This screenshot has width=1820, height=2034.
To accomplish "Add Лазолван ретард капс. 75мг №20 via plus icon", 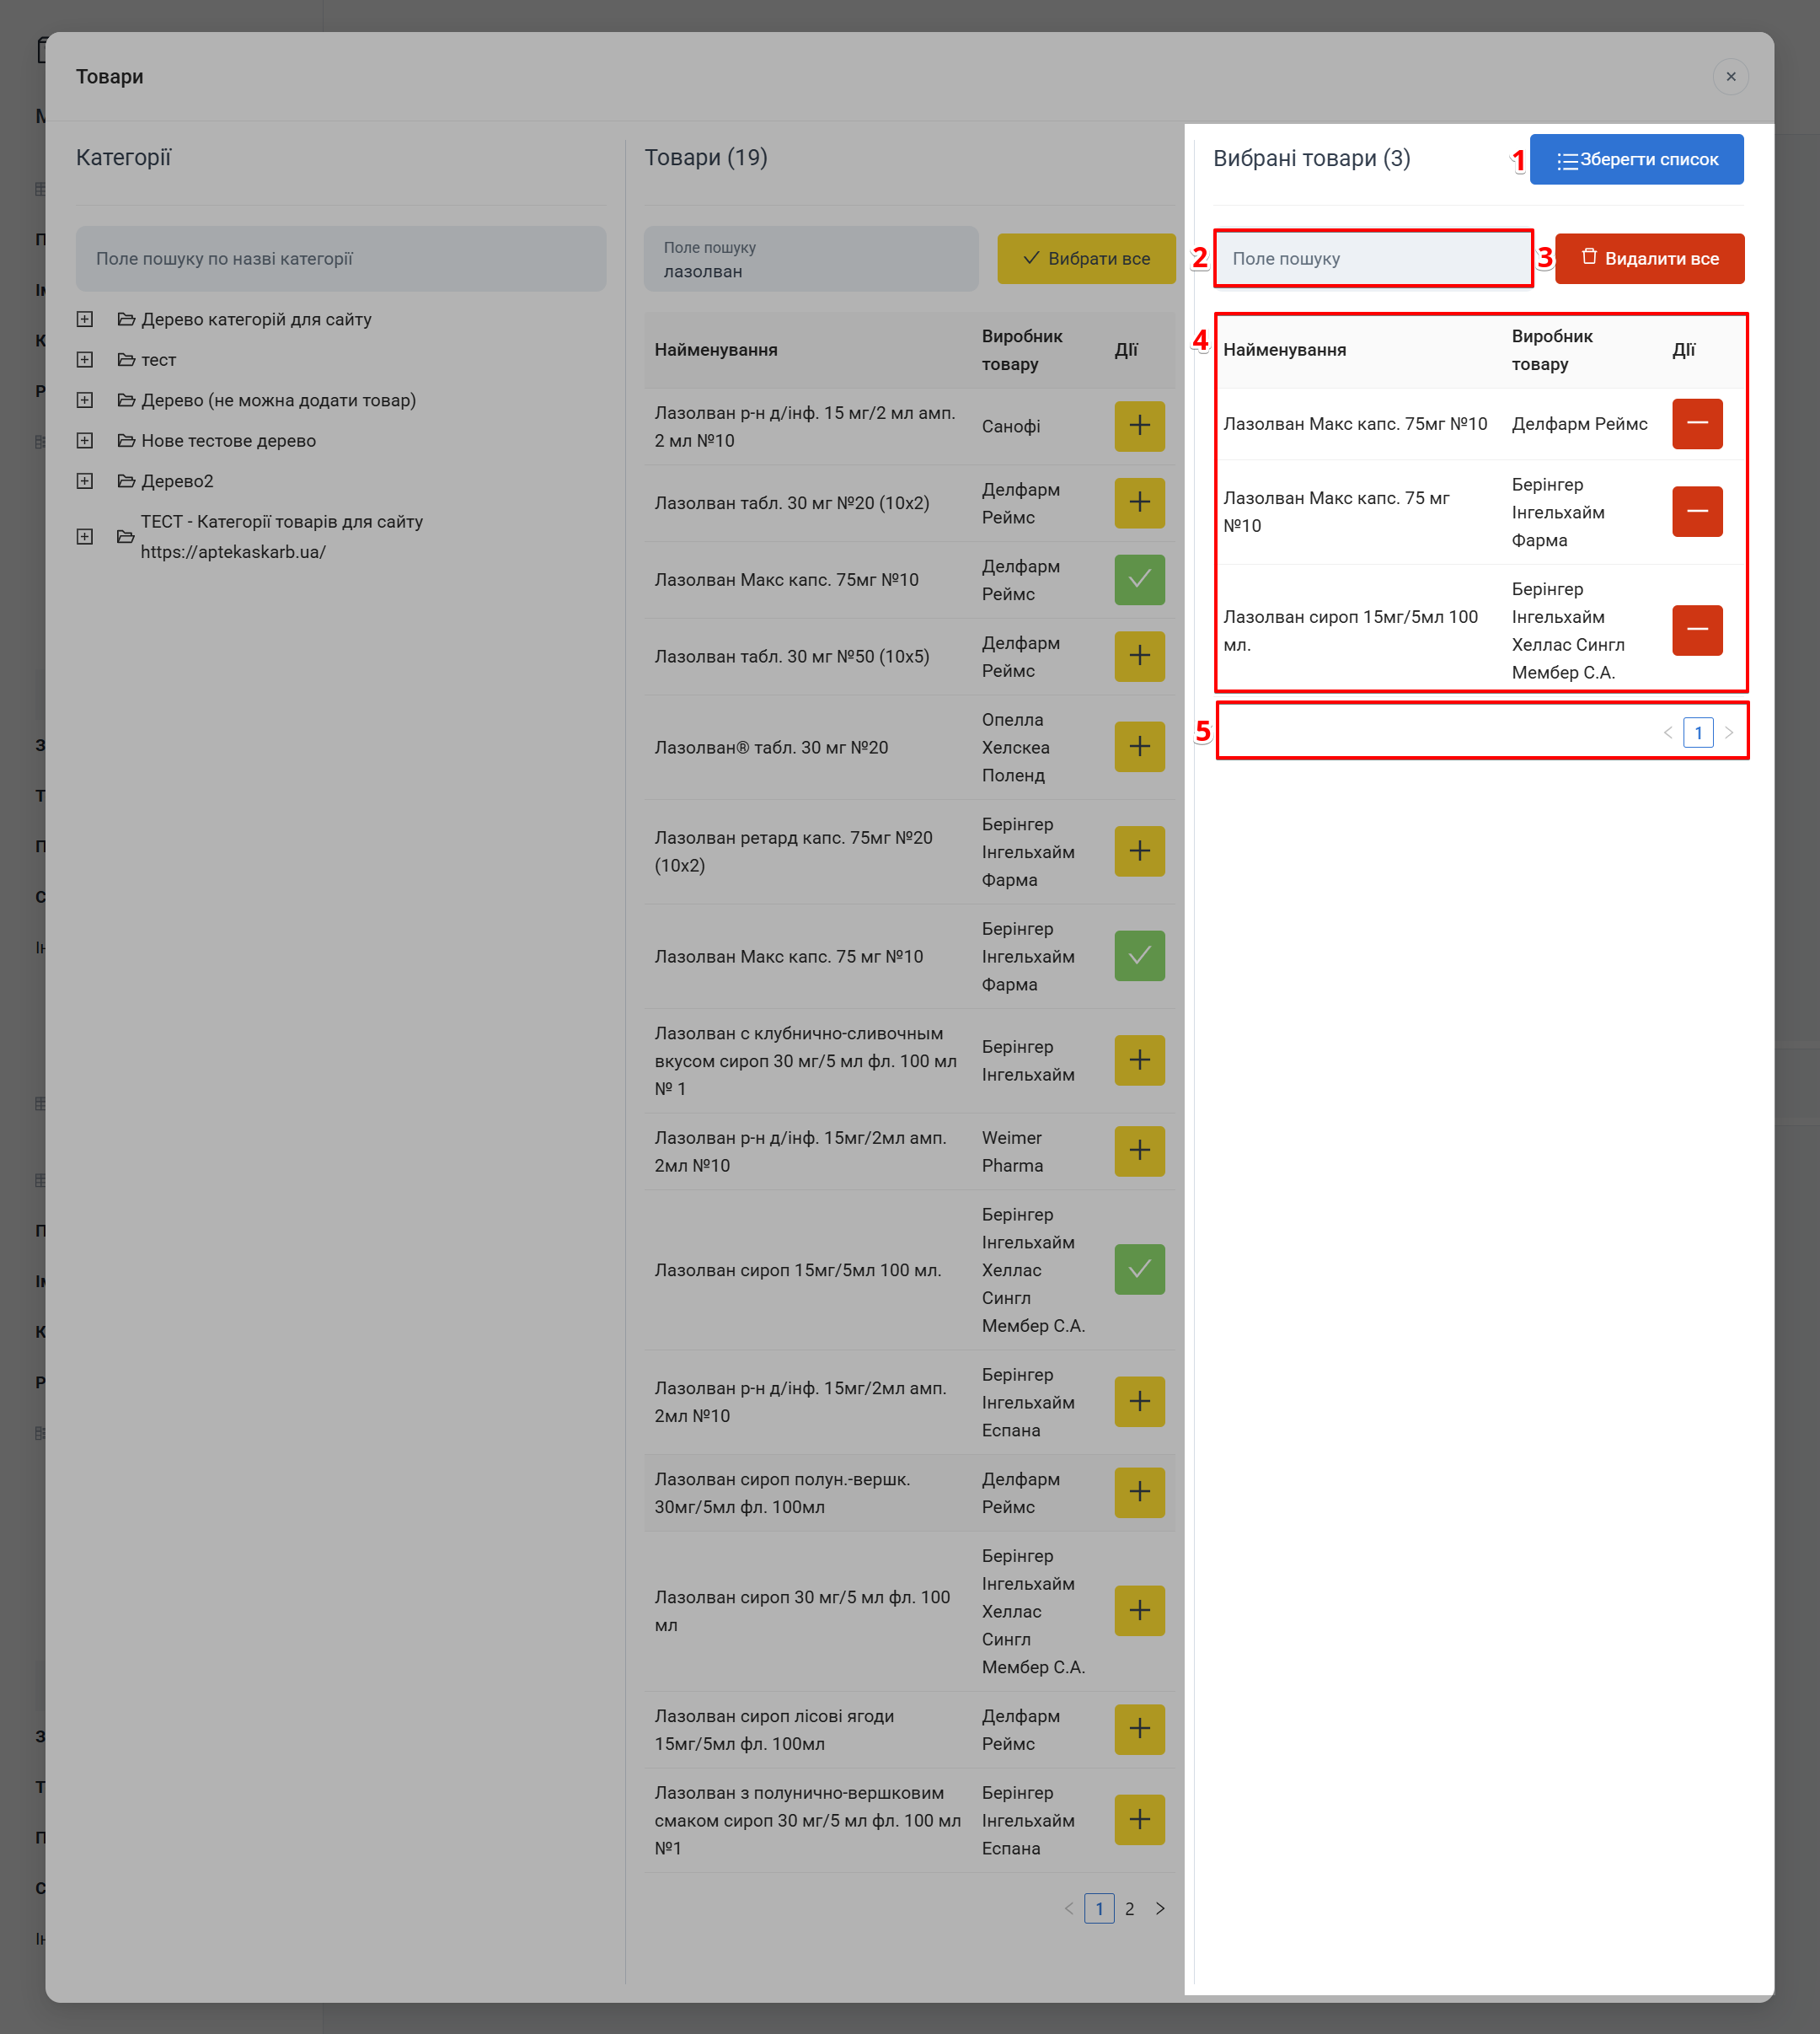I will [x=1139, y=851].
